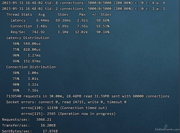The width and height of the screenshot is (180, 133).
Task: Select the Latency average value '6.44ms'
Action: (x=43, y=20)
